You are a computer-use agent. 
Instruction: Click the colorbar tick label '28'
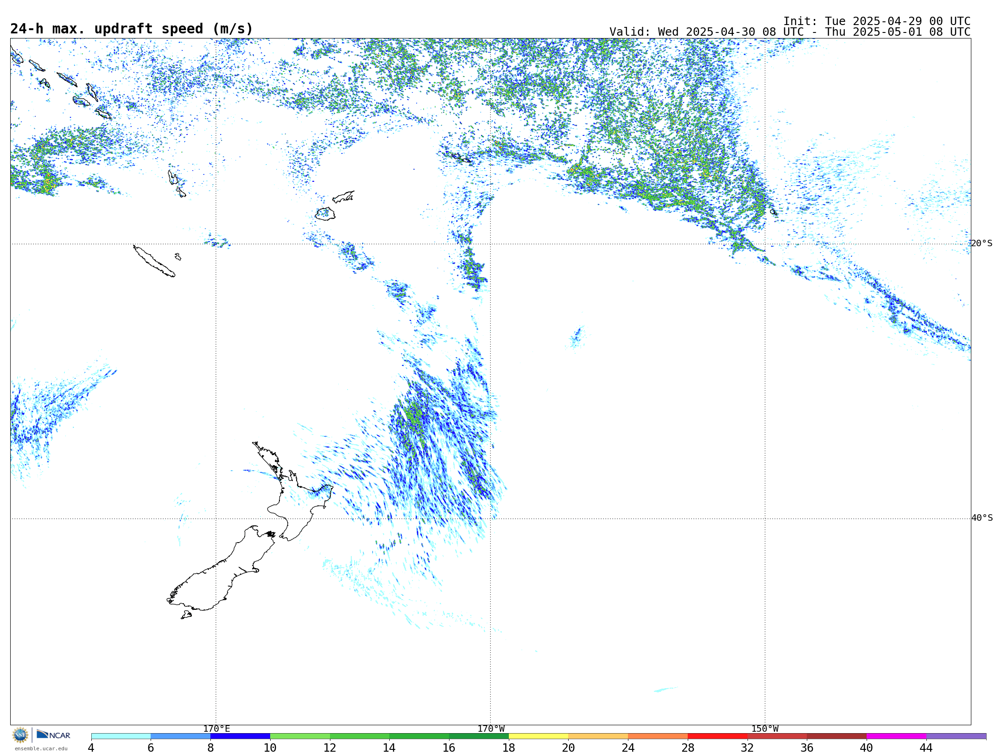pyautogui.click(x=688, y=748)
